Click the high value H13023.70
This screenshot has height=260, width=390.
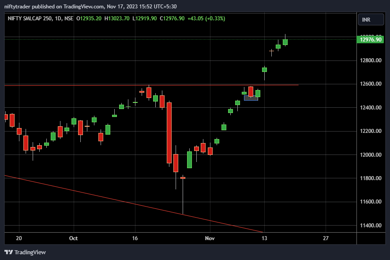point(116,19)
